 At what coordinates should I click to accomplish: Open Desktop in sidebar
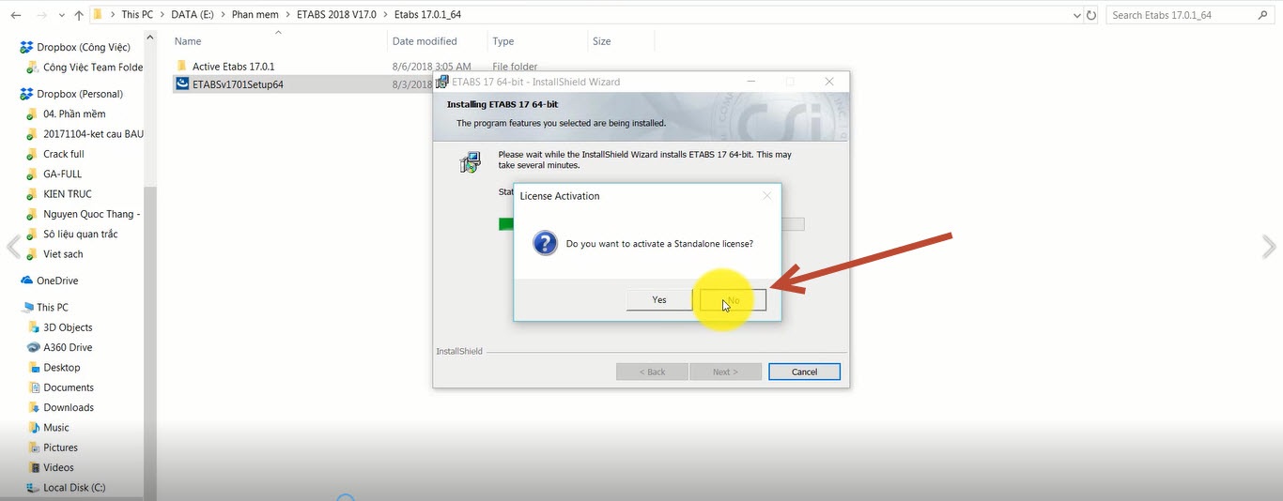(62, 368)
